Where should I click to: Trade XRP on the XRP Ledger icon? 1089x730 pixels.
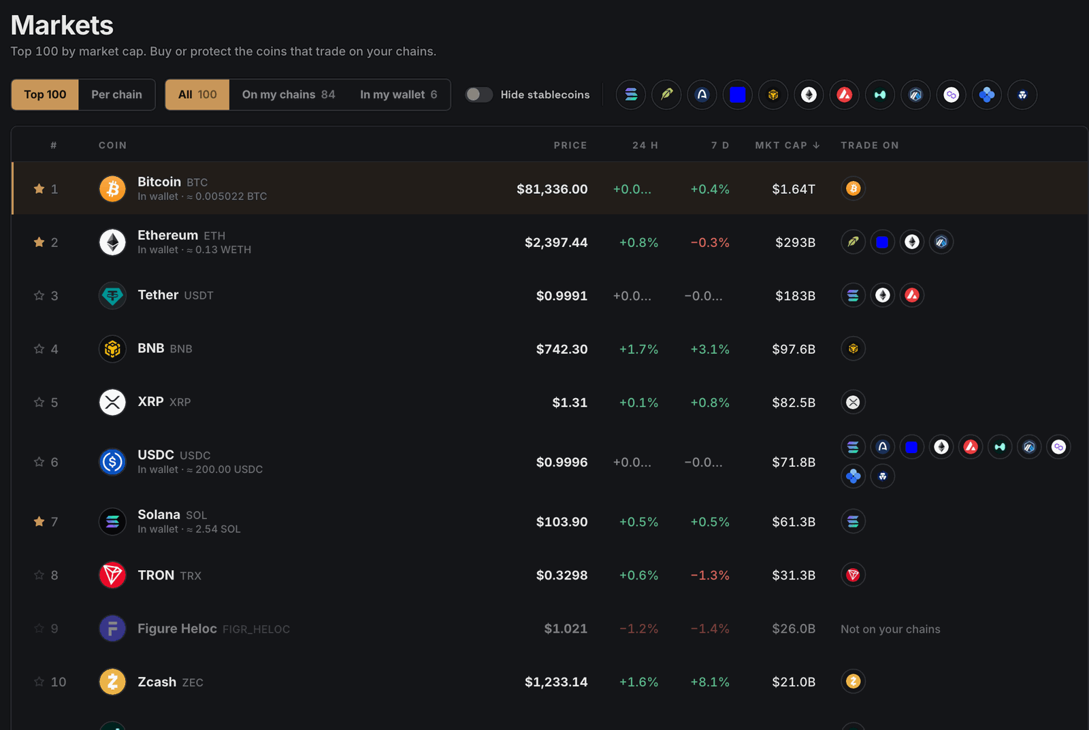[x=854, y=402]
